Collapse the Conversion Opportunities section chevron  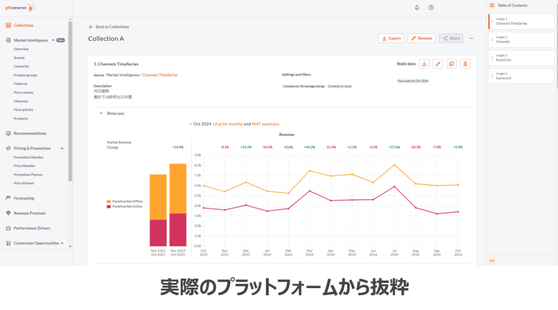coord(62,243)
